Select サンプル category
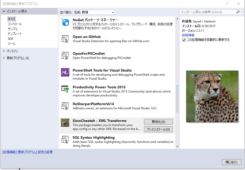Viewport: 245px width, 170px height. (x=13, y=29)
